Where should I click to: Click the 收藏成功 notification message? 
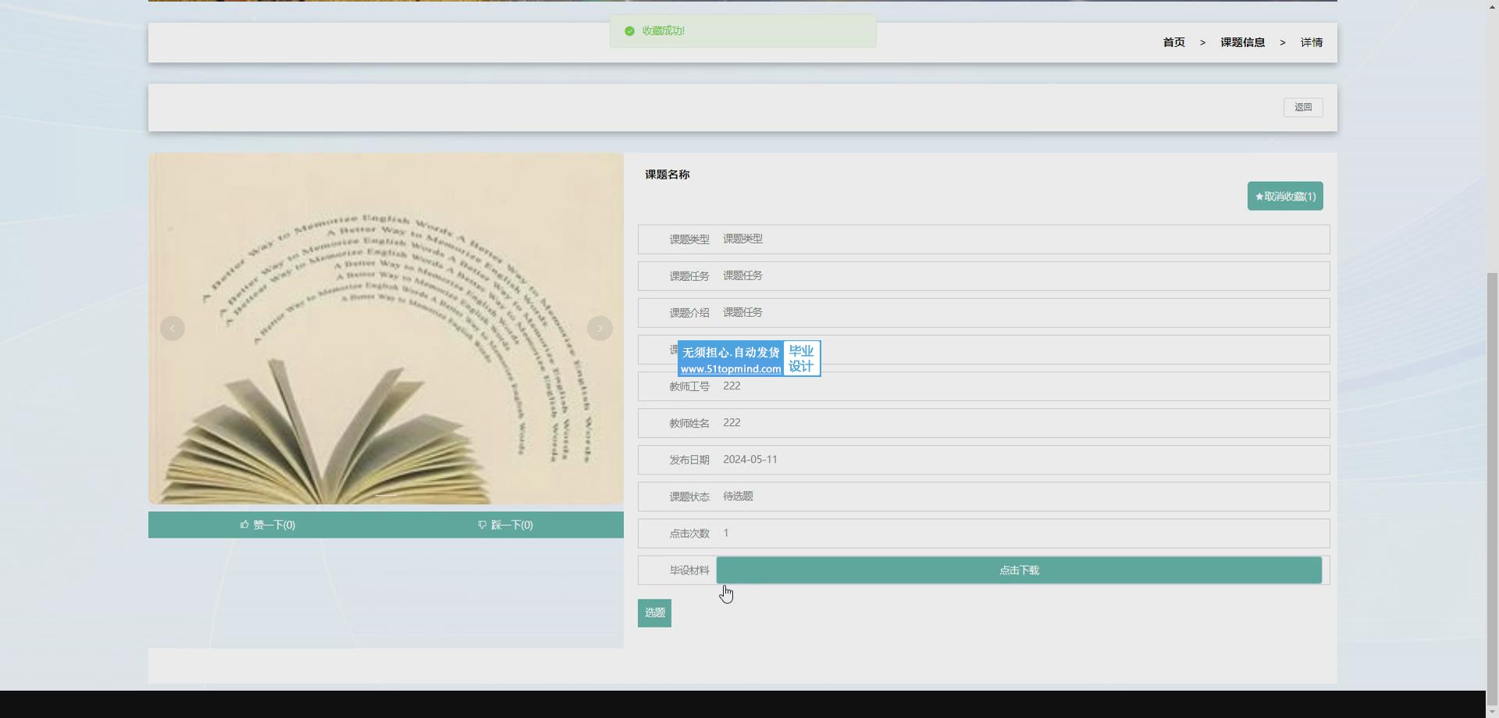tap(742, 31)
